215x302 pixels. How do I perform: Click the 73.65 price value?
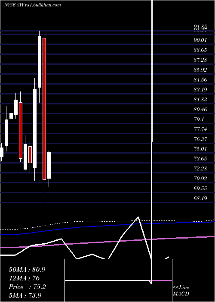click(x=200, y=159)
